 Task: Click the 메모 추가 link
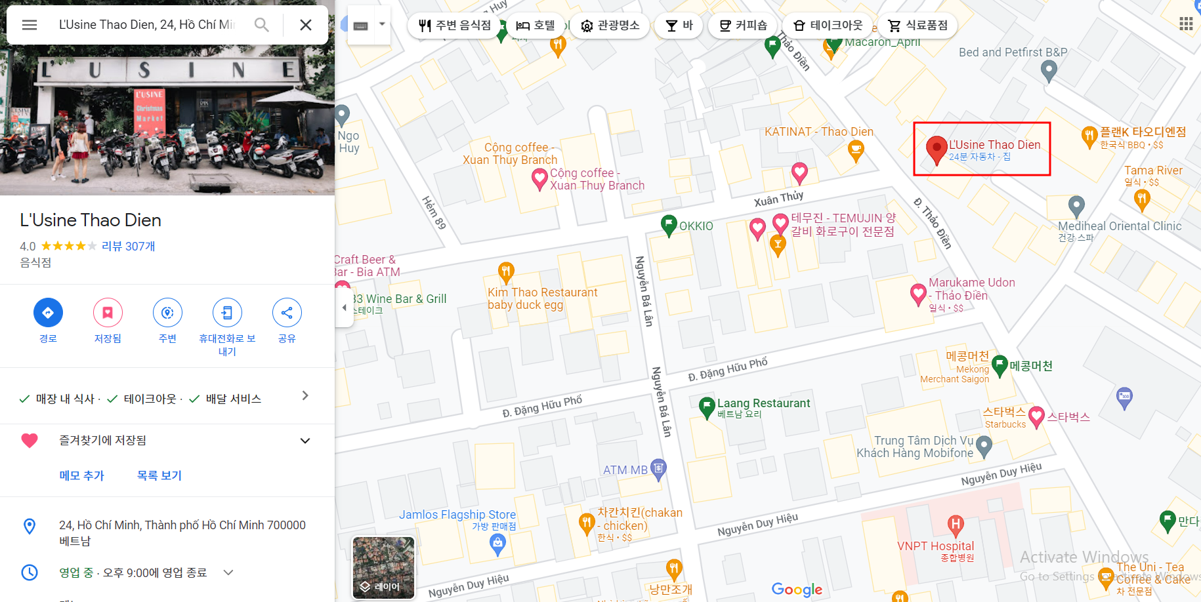81,475
